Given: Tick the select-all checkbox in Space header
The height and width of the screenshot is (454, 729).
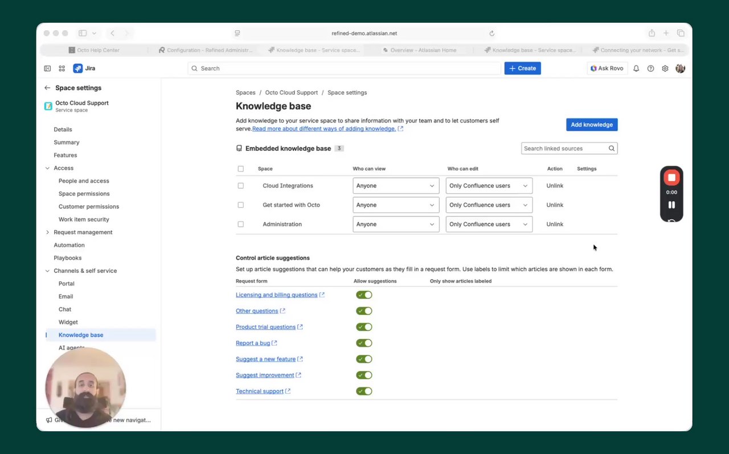Looking at the screenshot, I should pyautogui.click(x=240, y=169).
